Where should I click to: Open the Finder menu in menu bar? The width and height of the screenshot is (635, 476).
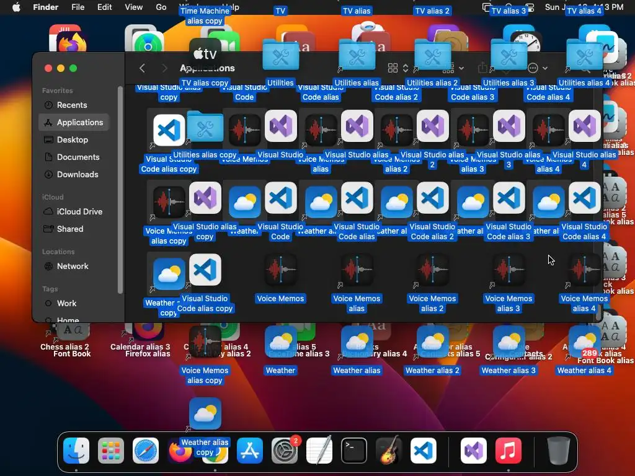[x=45, y=7]
